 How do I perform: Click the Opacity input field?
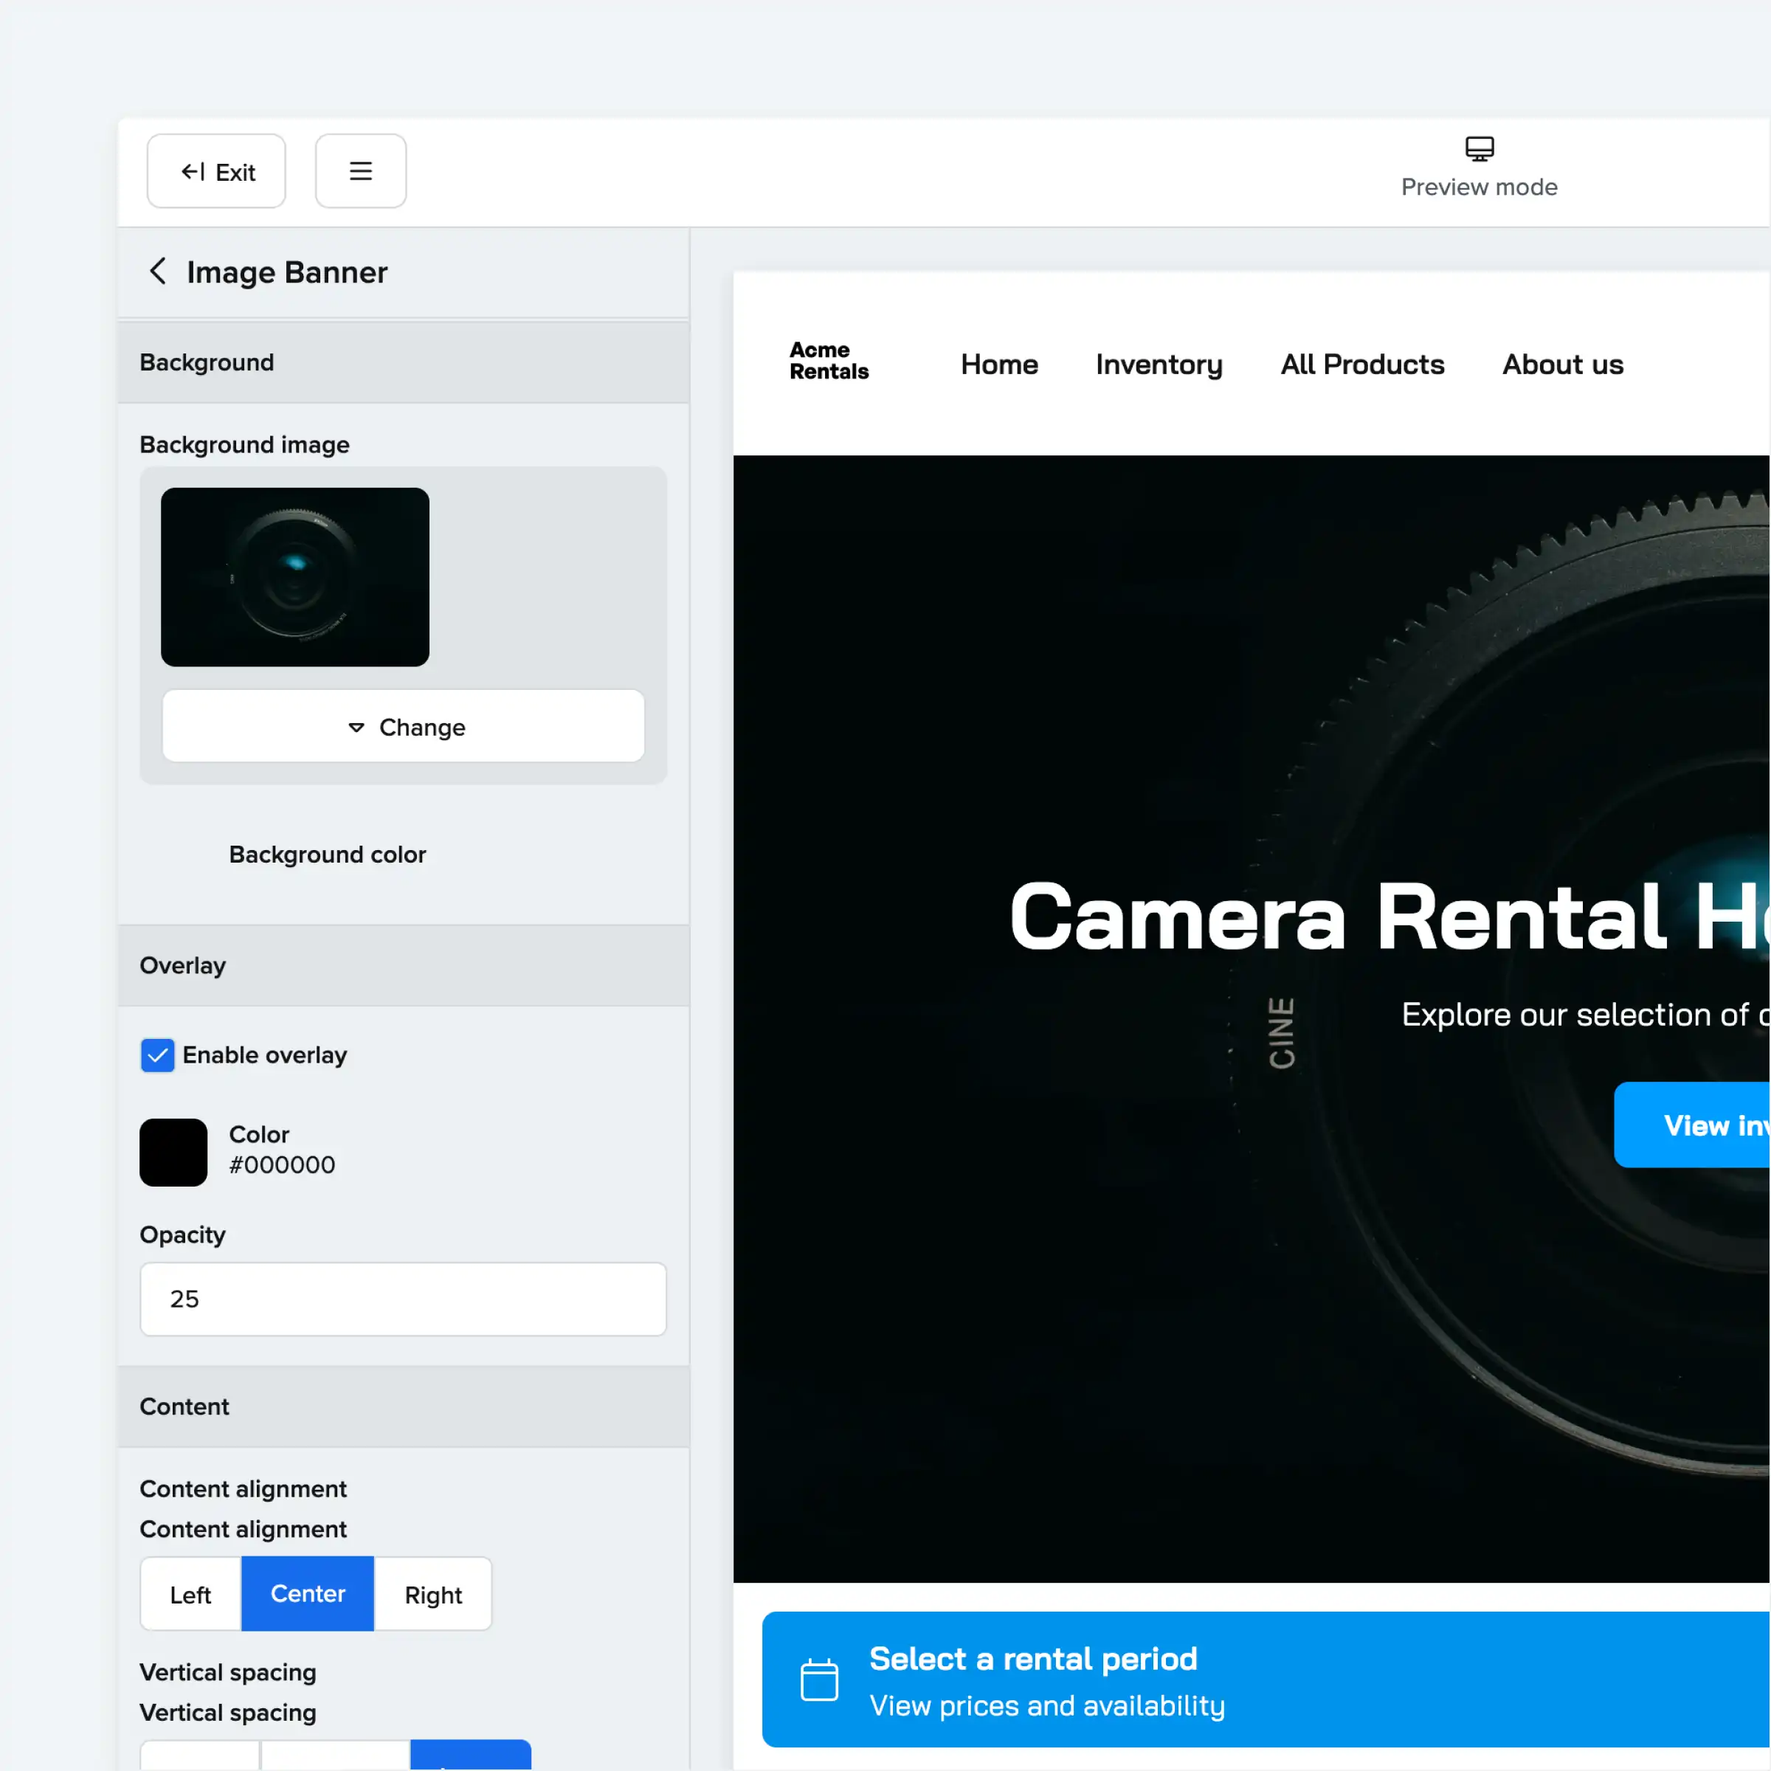(402, 1299)
